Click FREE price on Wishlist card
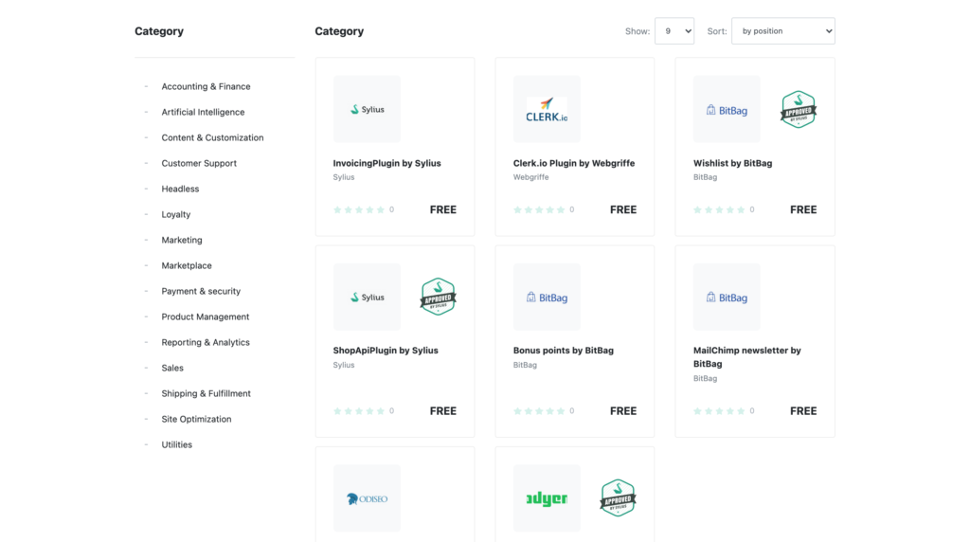This screenshot has height=542, width=970. click(803, 209)
